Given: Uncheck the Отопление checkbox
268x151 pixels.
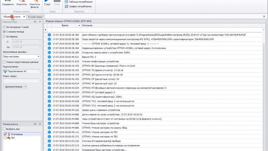Looking at the screenshot, I should (5, 134).
